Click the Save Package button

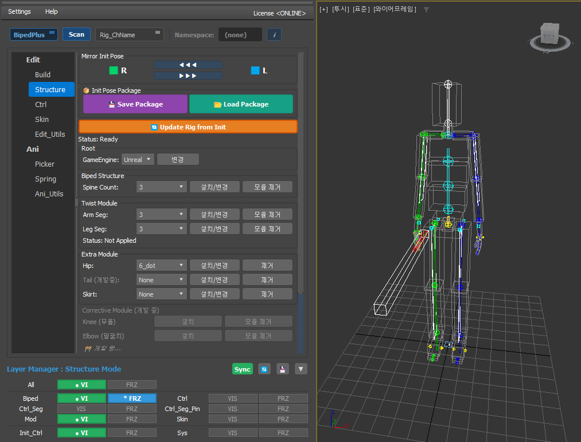click(135, 104)
